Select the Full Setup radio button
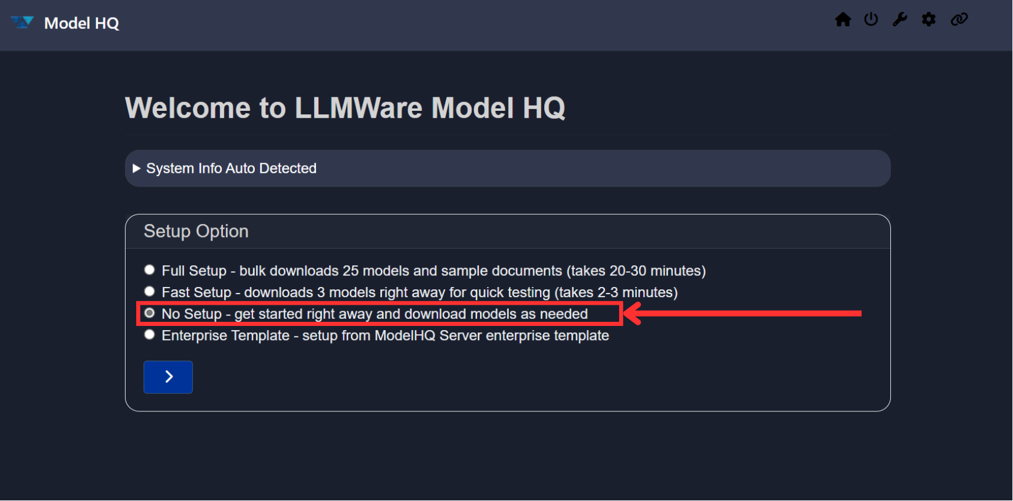Screen dimensions: 1013x501 (x=150, y=270)
